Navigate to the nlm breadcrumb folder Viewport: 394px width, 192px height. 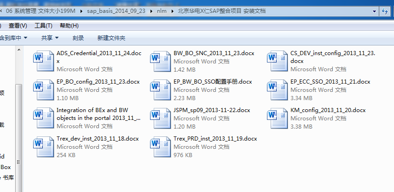[x=162, y=11]
